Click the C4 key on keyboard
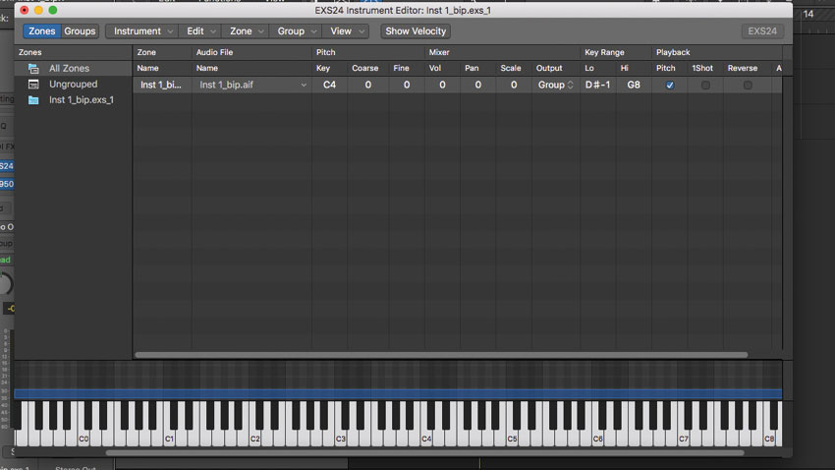The image size is (835, 470). coord(426,438)
